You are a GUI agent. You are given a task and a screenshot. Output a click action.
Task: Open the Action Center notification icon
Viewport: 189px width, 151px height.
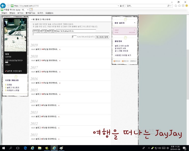pos(184,148)
